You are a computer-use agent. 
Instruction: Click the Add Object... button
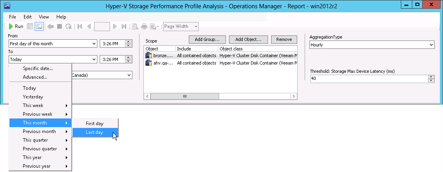pyautogui.click(x=248, y=39)
